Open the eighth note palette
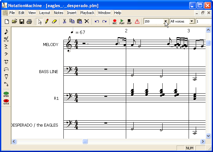213x152 pixels. (x=6, y=32)
